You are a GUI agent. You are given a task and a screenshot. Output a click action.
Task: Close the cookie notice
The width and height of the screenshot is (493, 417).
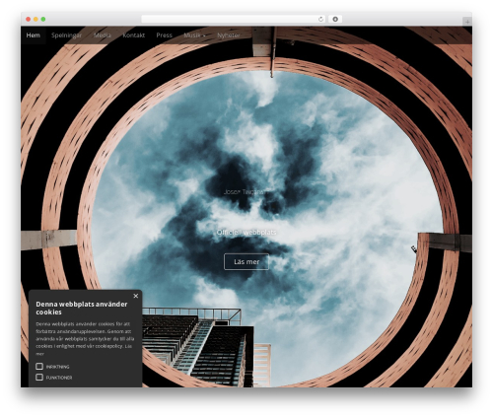tap(136, 296)
